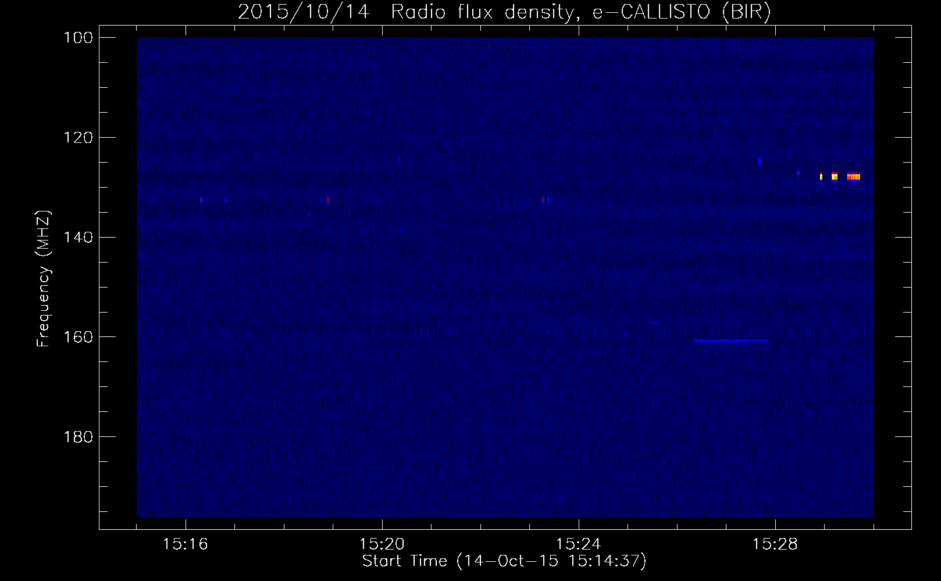This screenshot has width=941, height=581.
Task: Click the 15:20 time tick label
Action: (382, 544)
